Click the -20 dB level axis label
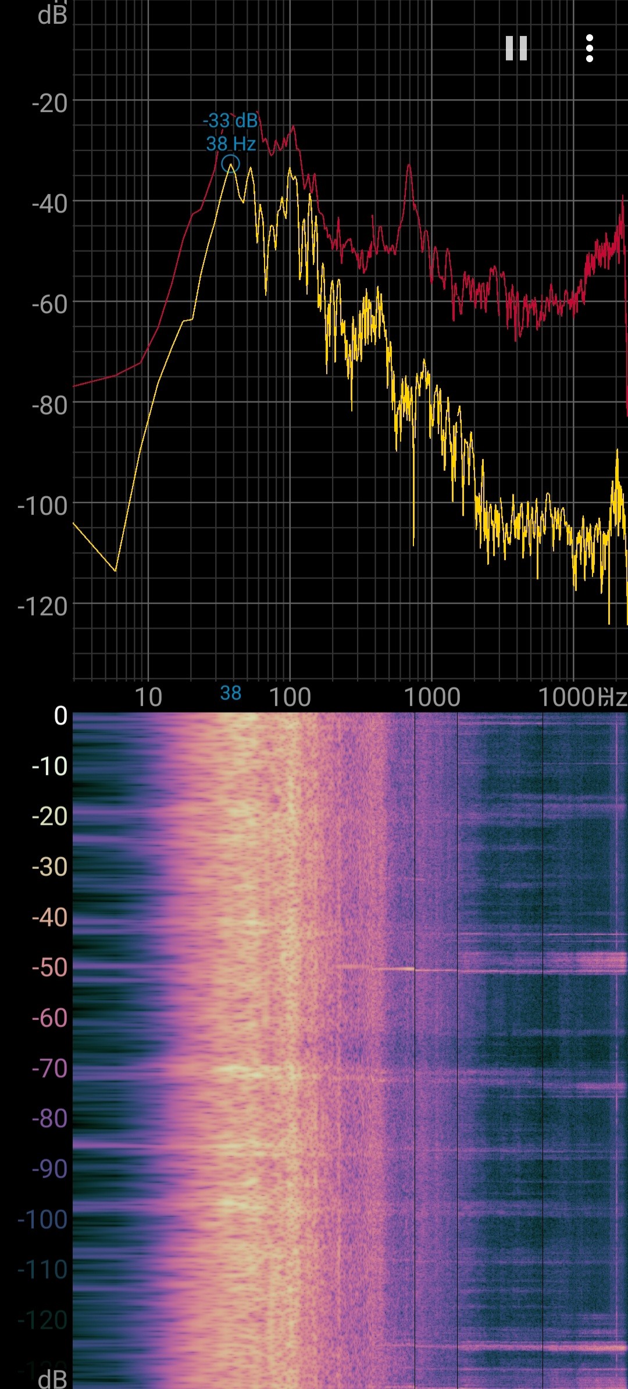This screenshot has height=1389, width=628. pyautogui.click(x=50, y=103)
